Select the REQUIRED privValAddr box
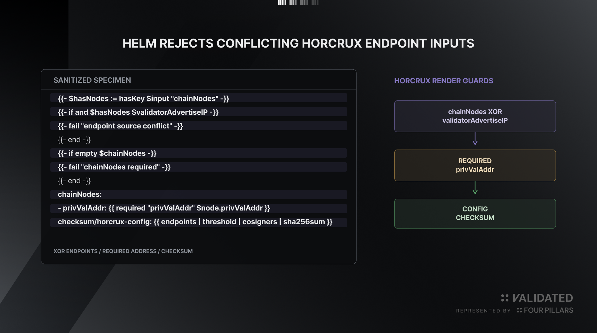 [475, 165]
